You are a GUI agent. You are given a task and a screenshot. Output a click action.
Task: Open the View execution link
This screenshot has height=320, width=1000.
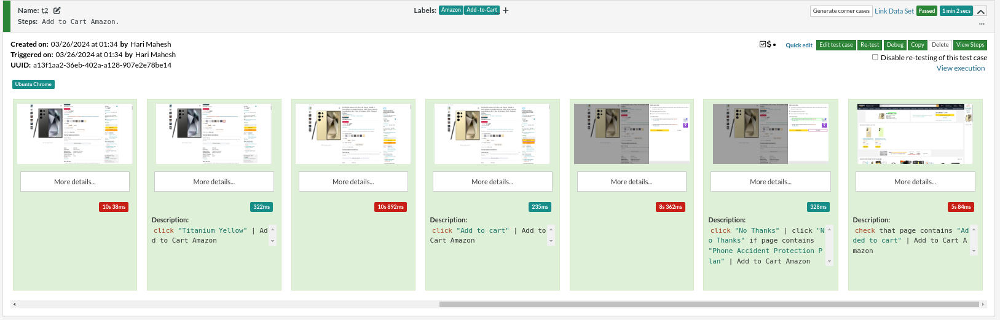(960, 68)
